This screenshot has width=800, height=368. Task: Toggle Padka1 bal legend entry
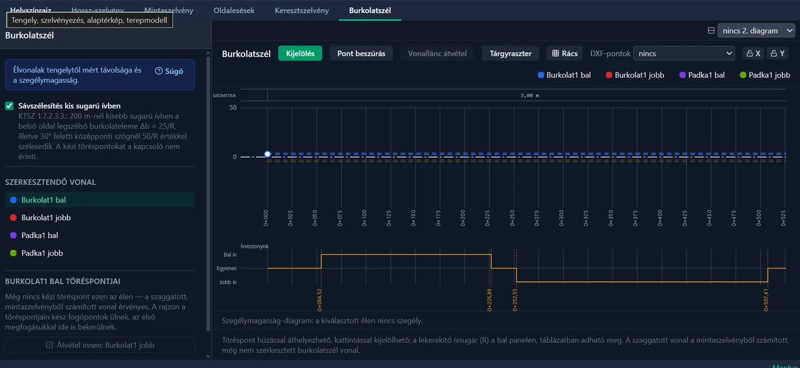pos(702,75)
